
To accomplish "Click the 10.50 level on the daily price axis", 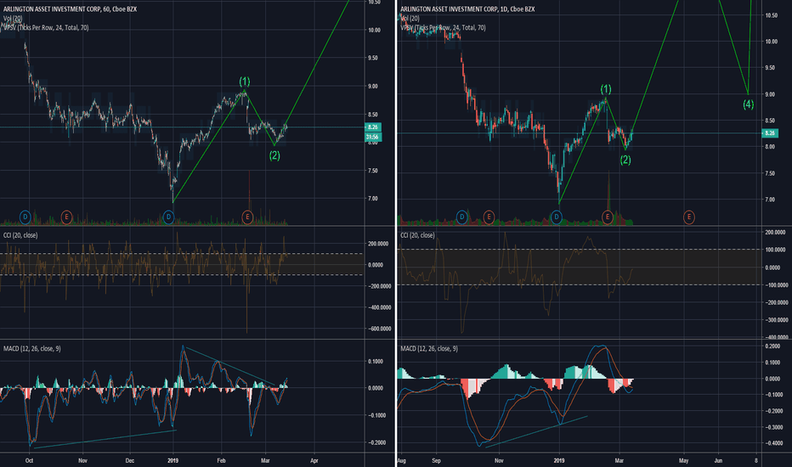I will [x=771, y=15].
